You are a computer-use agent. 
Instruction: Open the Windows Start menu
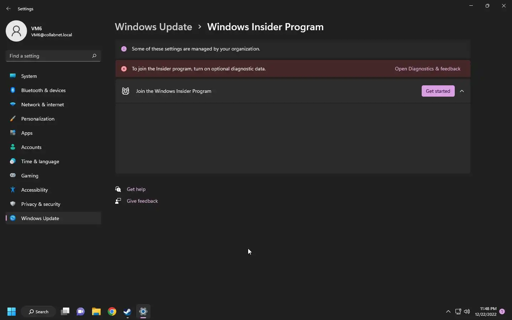[12, 312]
